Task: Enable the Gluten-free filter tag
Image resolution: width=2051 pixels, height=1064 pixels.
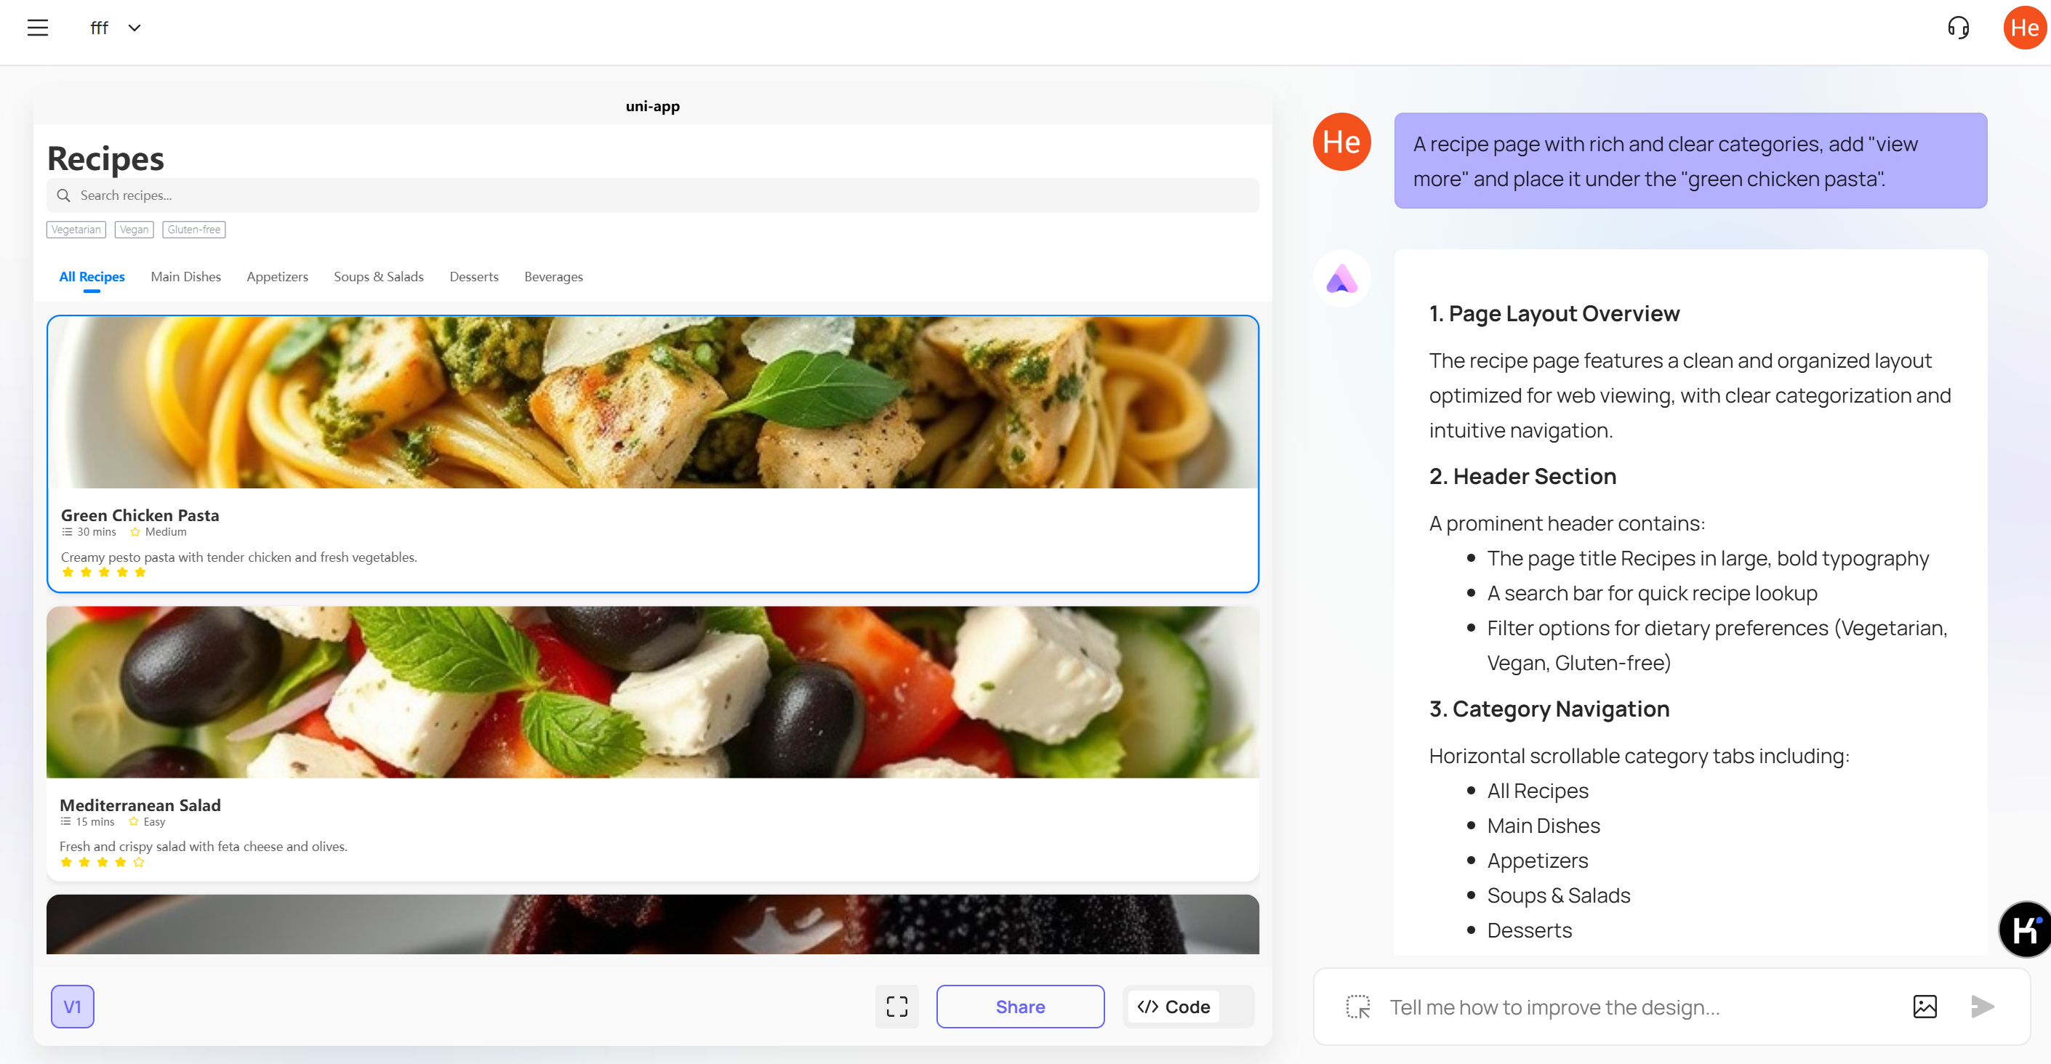Action: [x=193, y=229]
